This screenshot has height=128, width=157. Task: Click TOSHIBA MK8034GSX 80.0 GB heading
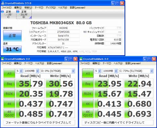pos(61,23)
